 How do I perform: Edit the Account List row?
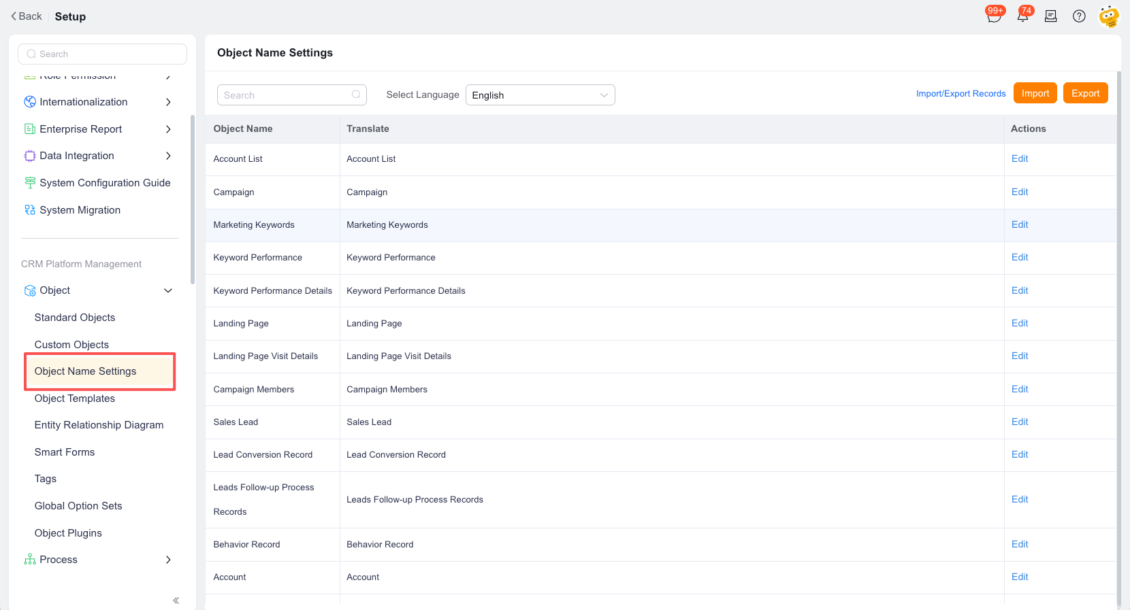(x=1020, y=158)
